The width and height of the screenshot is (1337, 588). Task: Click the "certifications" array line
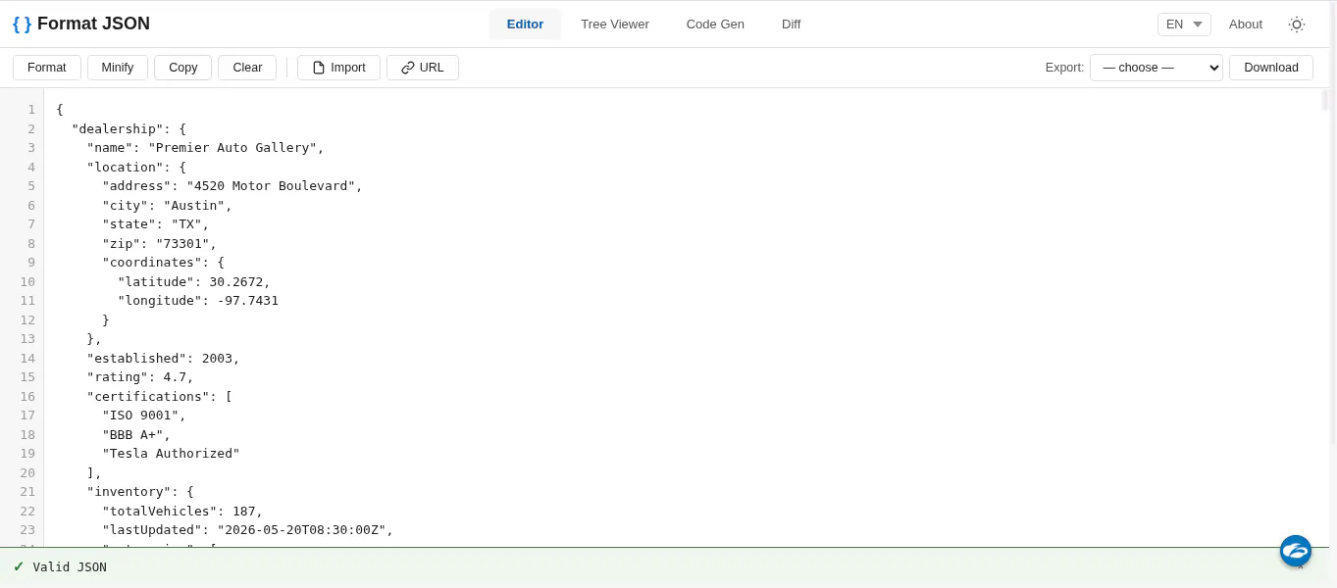click(159, 397)
